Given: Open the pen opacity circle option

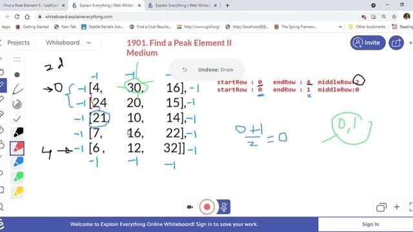Looking at the screenshot, I should (x=17, y=104).
